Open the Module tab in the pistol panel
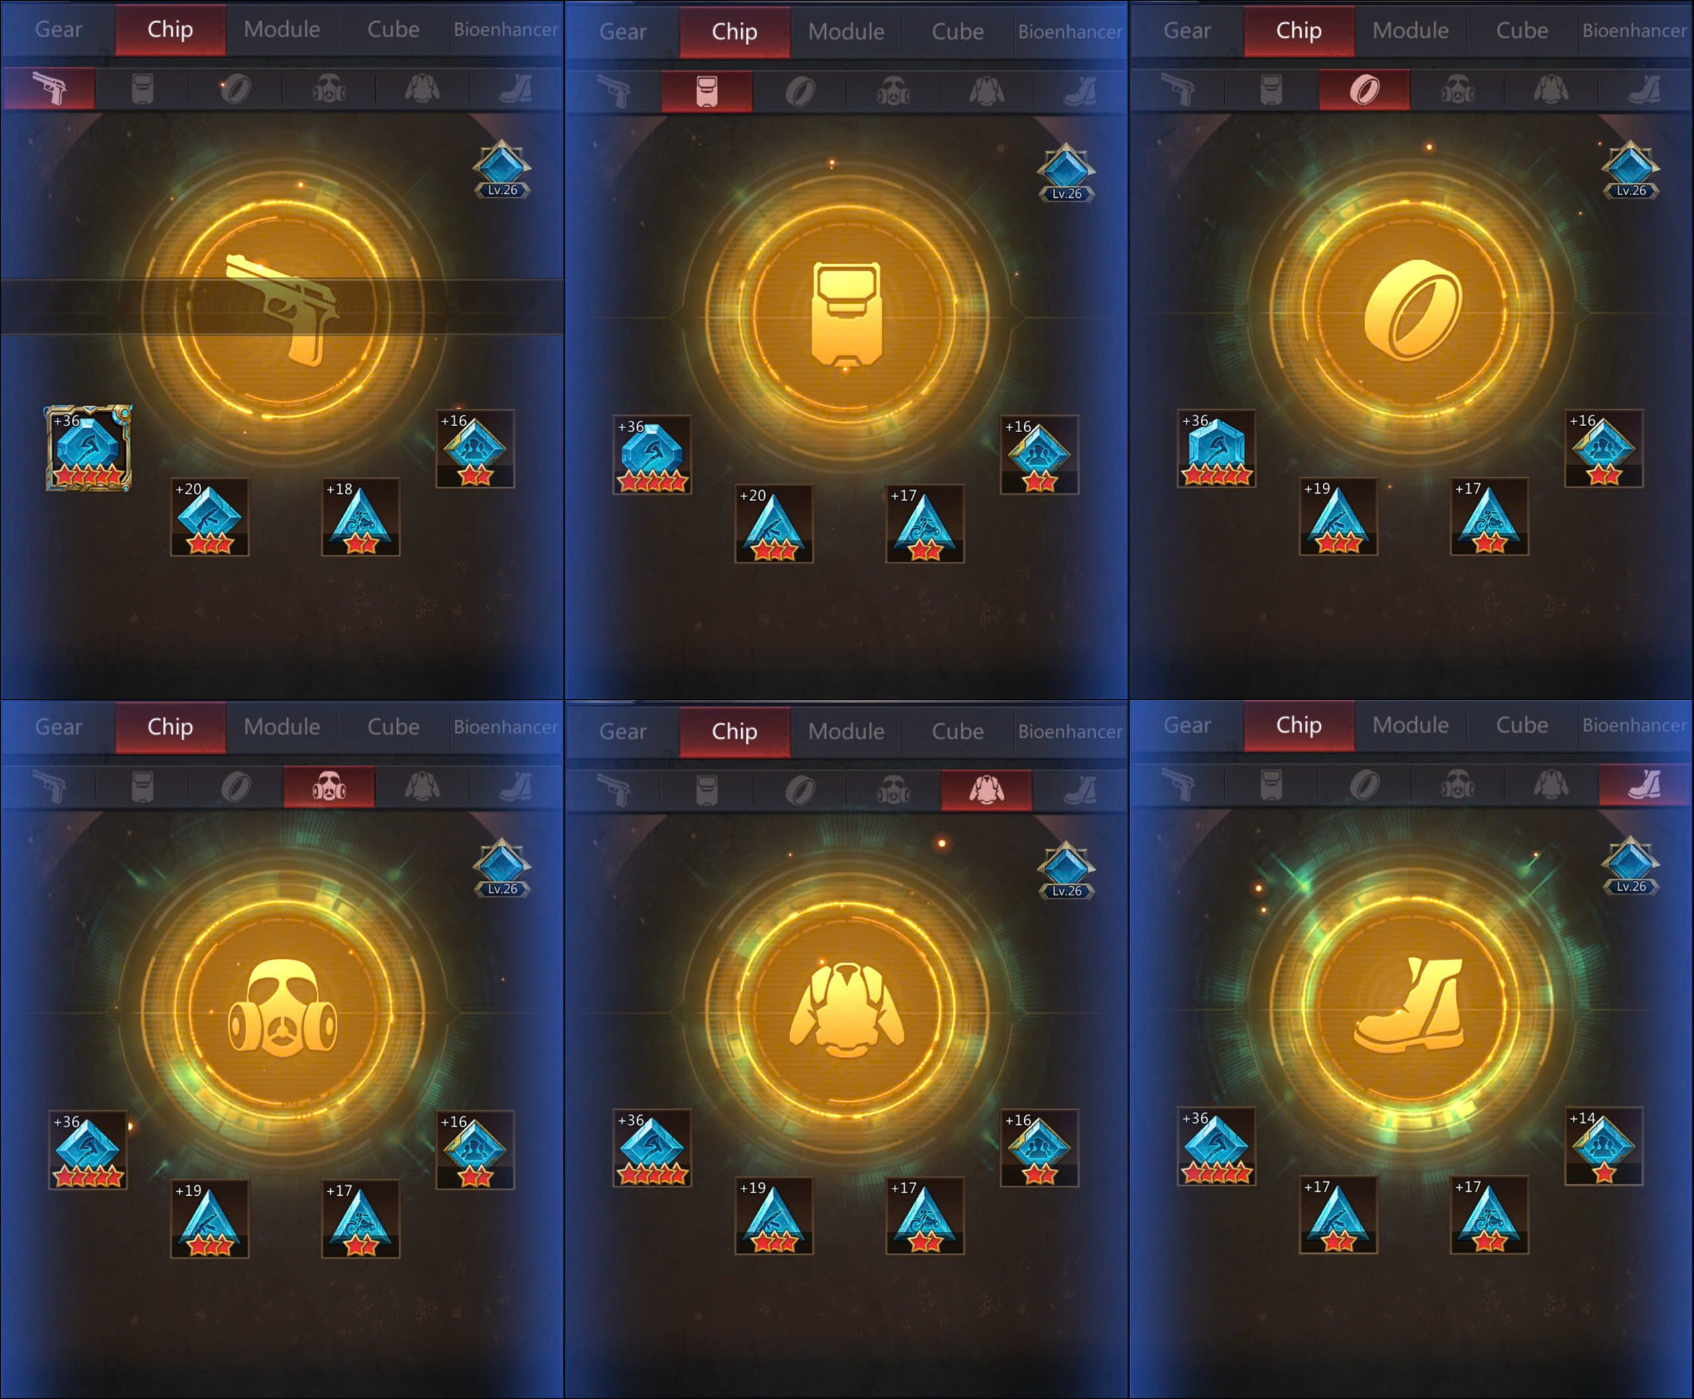The width and height of the screenshot is (1694, 1399). point(282,30)
